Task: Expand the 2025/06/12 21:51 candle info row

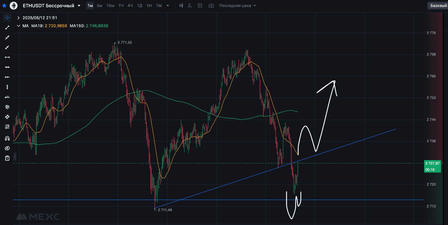Action: (19, 18)
